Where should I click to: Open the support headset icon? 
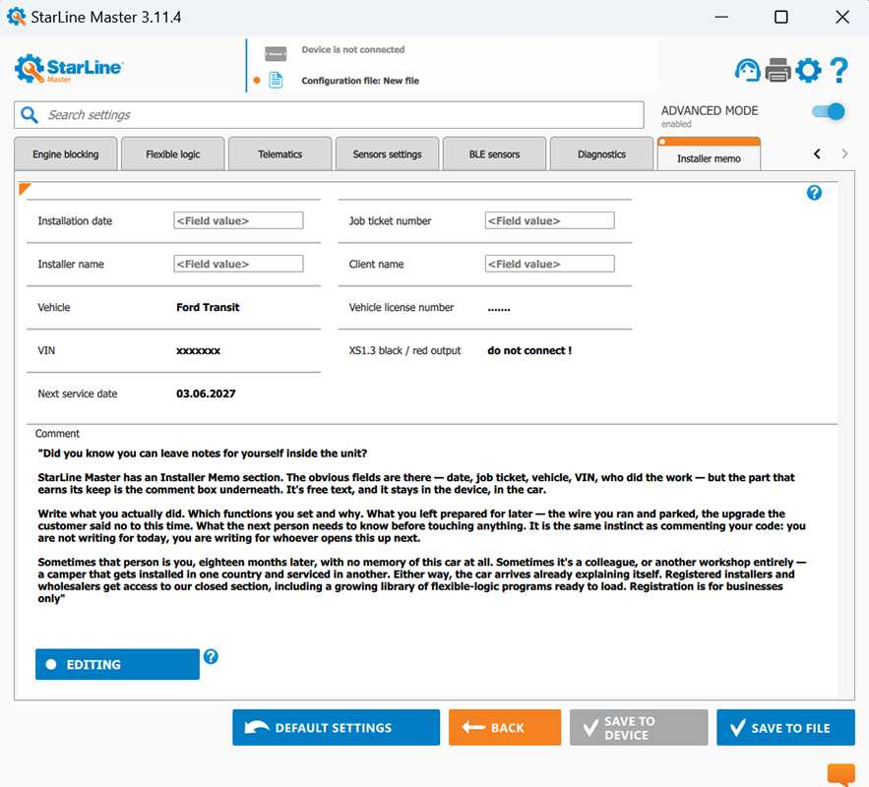click(x=747, y=70)
